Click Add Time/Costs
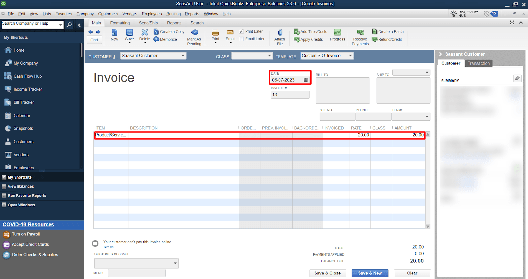Screen dimensions: 528x279 (x=311, y=32)
